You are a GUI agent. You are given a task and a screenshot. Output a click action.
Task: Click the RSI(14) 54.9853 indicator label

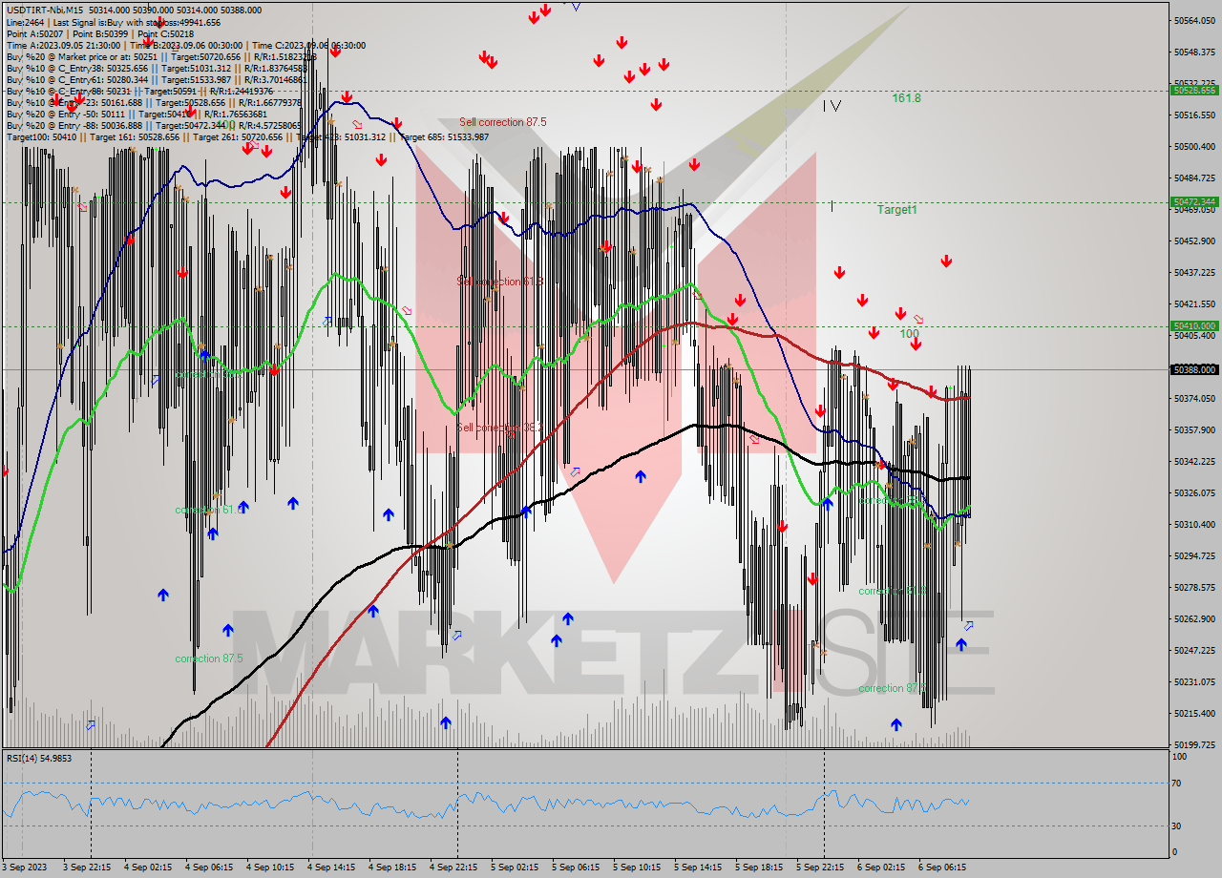click(x=39, y=759)
